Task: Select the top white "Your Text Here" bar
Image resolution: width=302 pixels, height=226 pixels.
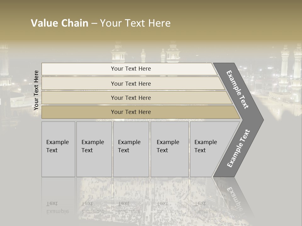Action: click(x=131, y=69)
